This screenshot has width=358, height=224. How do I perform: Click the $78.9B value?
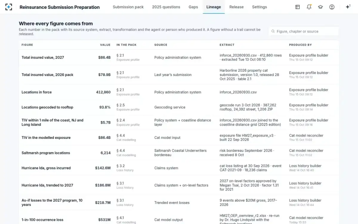[x=104, y=75]
